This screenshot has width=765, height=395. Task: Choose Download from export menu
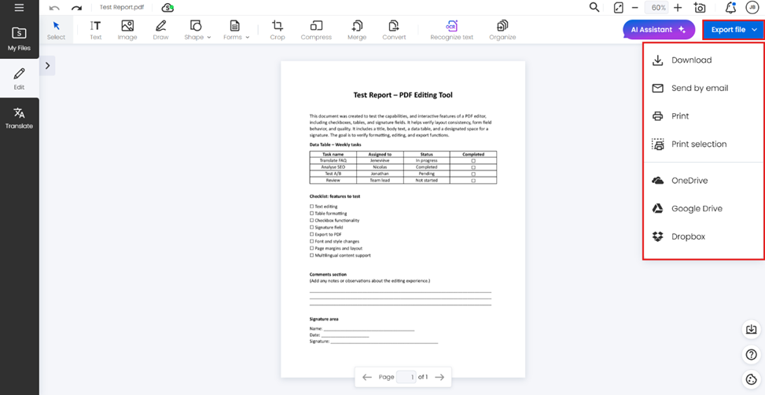[x=691, y=60]
